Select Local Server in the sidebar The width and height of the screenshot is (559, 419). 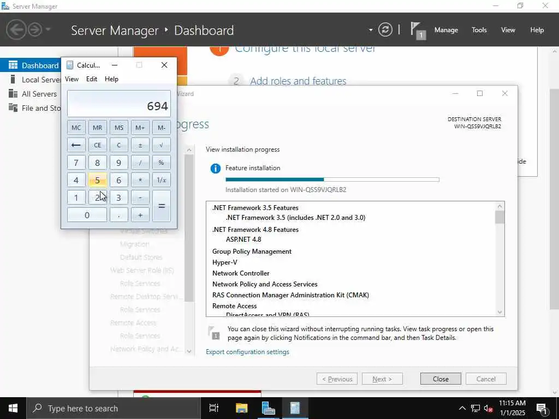31,80
